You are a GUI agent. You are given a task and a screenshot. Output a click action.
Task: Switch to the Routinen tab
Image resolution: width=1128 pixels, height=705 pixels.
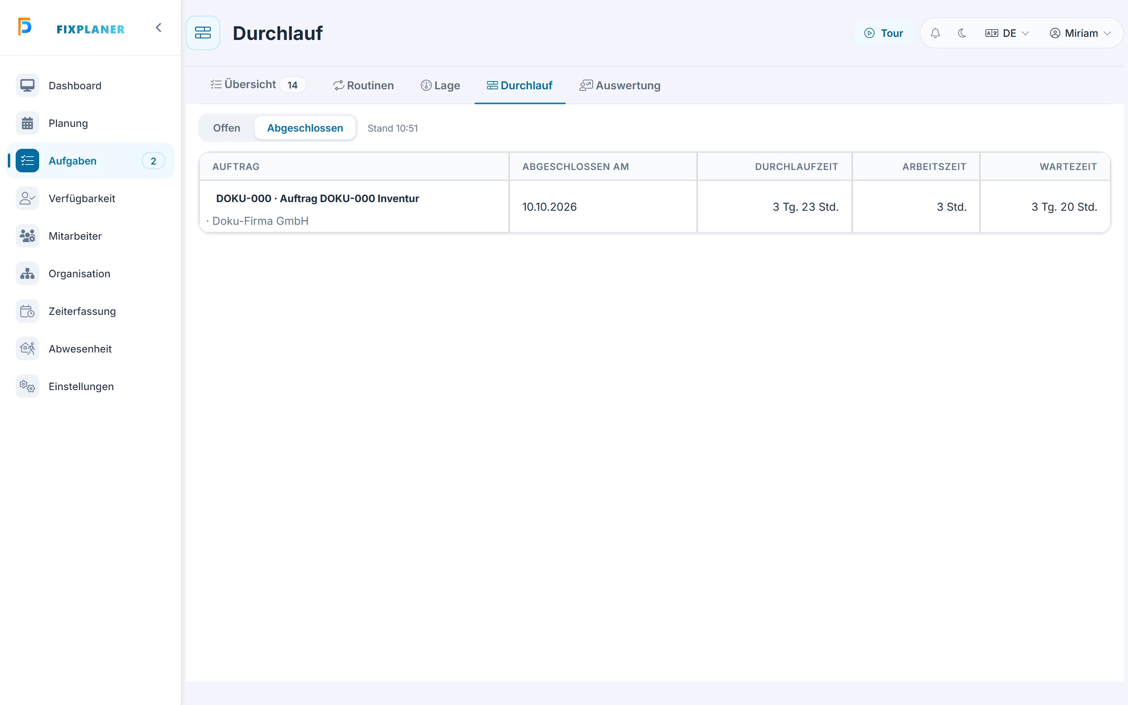click(x=363, y=85)
